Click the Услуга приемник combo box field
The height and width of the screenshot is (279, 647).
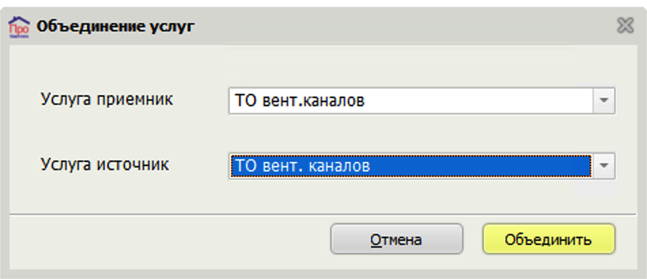pyautogui.click(x=421, y=101)
